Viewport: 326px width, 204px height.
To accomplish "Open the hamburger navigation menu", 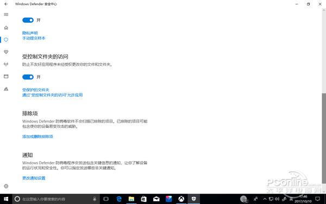I will [6, 14].
